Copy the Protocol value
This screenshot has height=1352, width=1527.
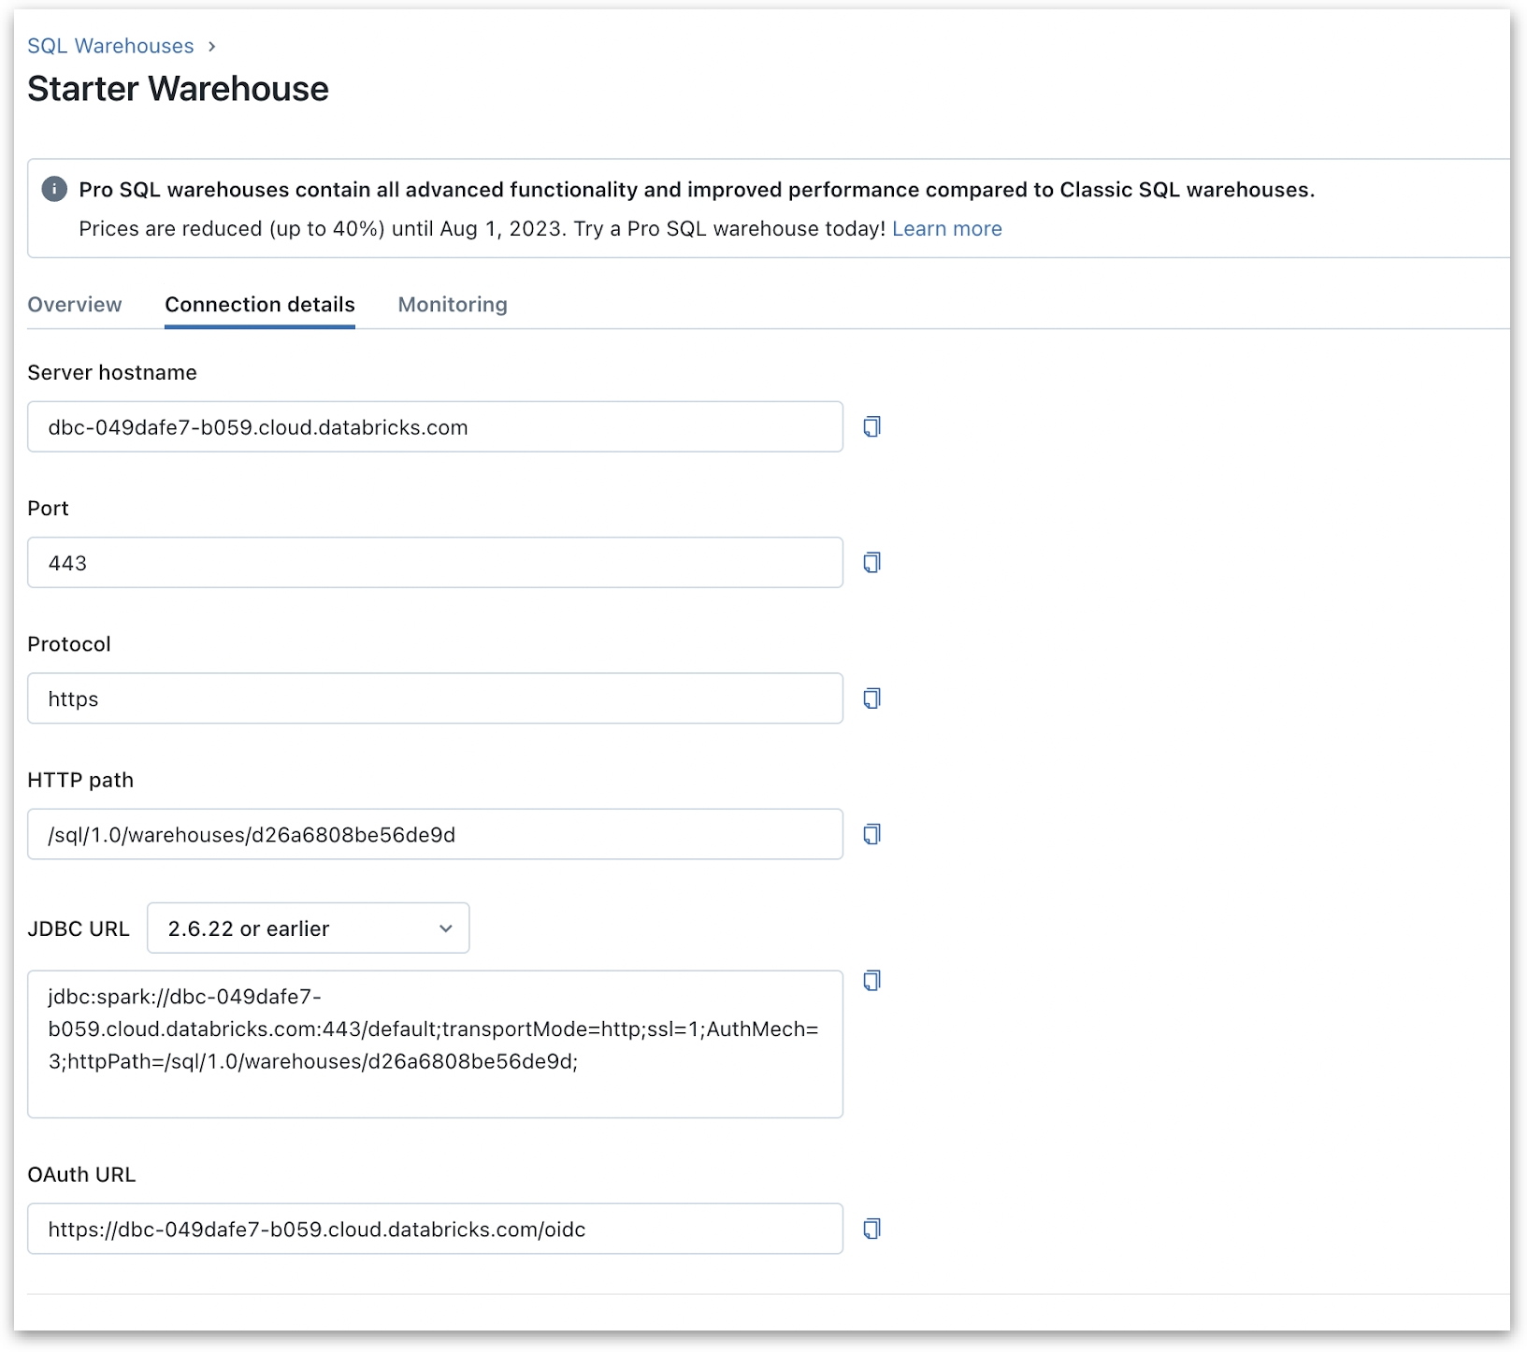pos(872,698)
